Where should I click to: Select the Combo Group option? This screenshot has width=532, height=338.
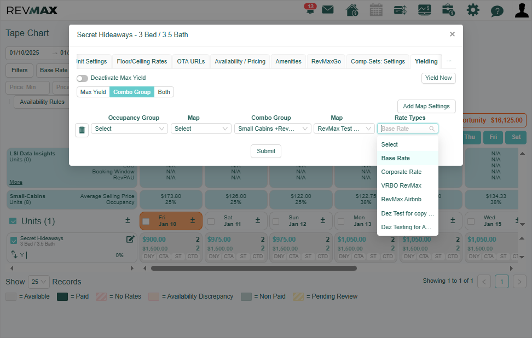point(132,92)
